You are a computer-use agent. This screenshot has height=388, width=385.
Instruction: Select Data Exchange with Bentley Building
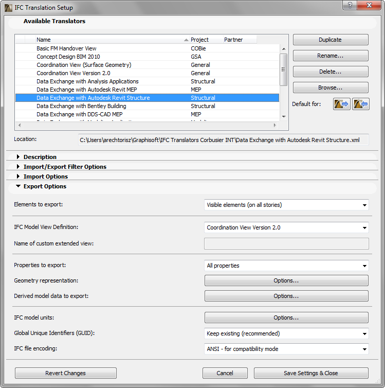[148, 106]
